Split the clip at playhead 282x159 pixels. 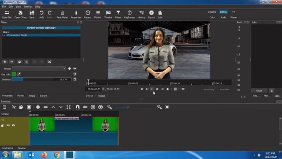click(69, 107)
